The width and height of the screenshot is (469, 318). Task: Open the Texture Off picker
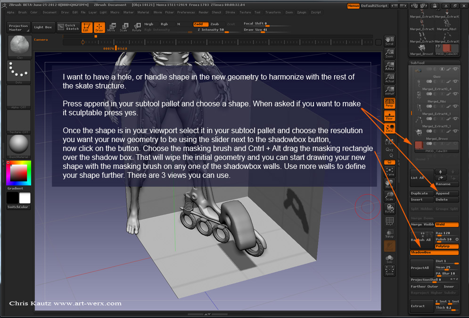pyautogui.click(x=19, y=121)
